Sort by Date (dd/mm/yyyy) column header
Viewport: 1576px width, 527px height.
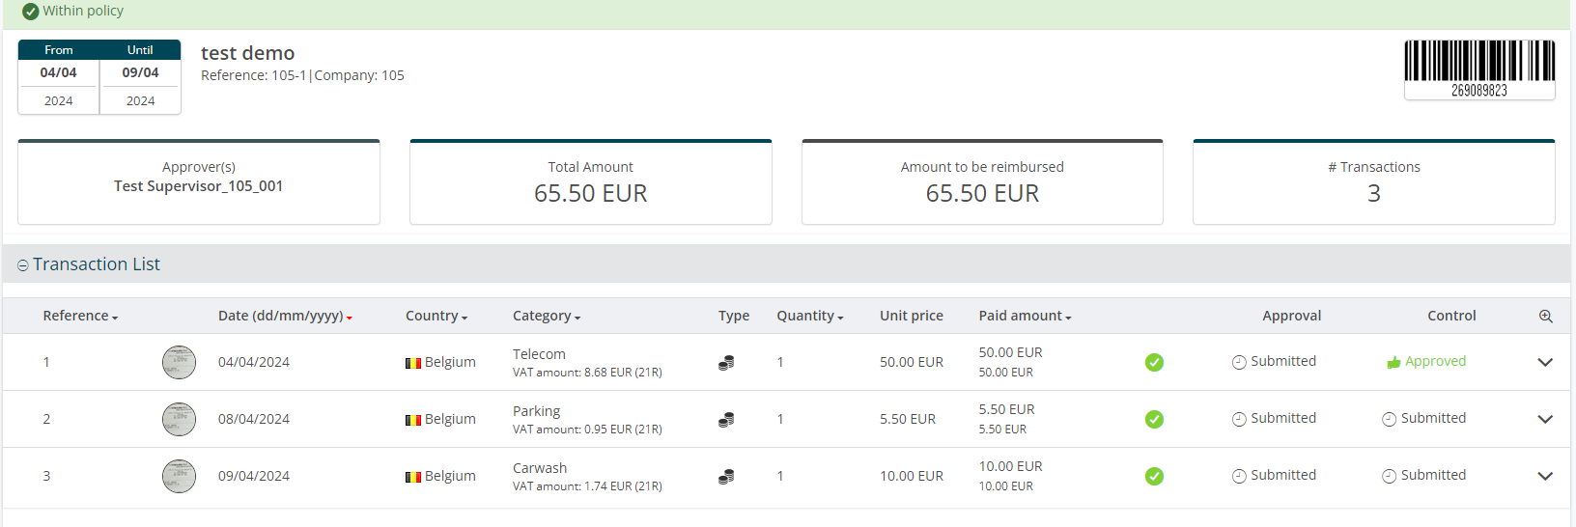[284, 316]
